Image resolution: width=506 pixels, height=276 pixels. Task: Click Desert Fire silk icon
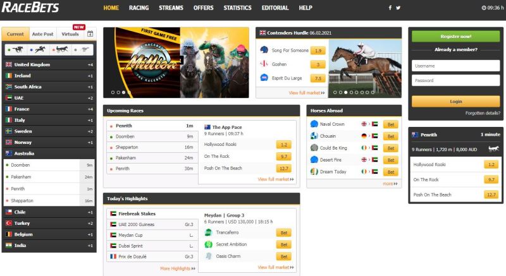point(314,159)
